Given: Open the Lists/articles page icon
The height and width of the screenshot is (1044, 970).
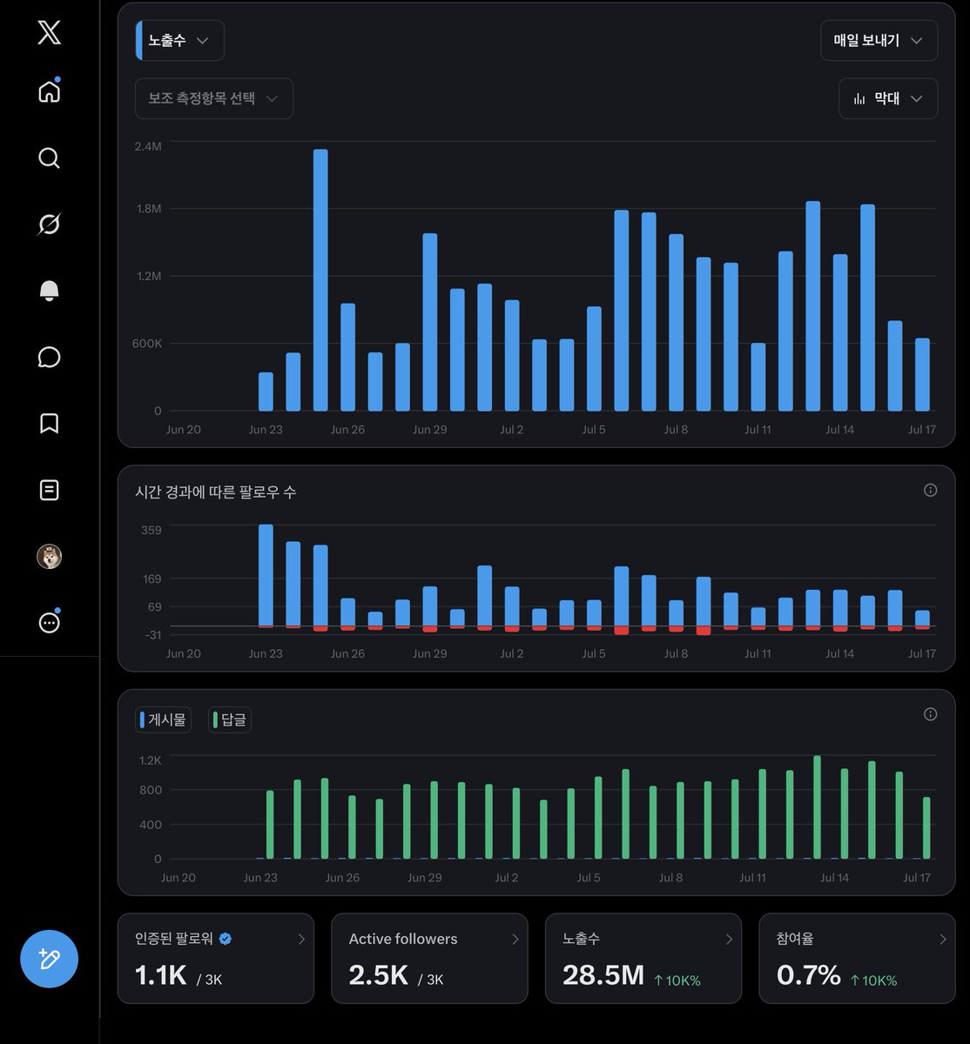Looking at the screenshot, I should point(50,490).
